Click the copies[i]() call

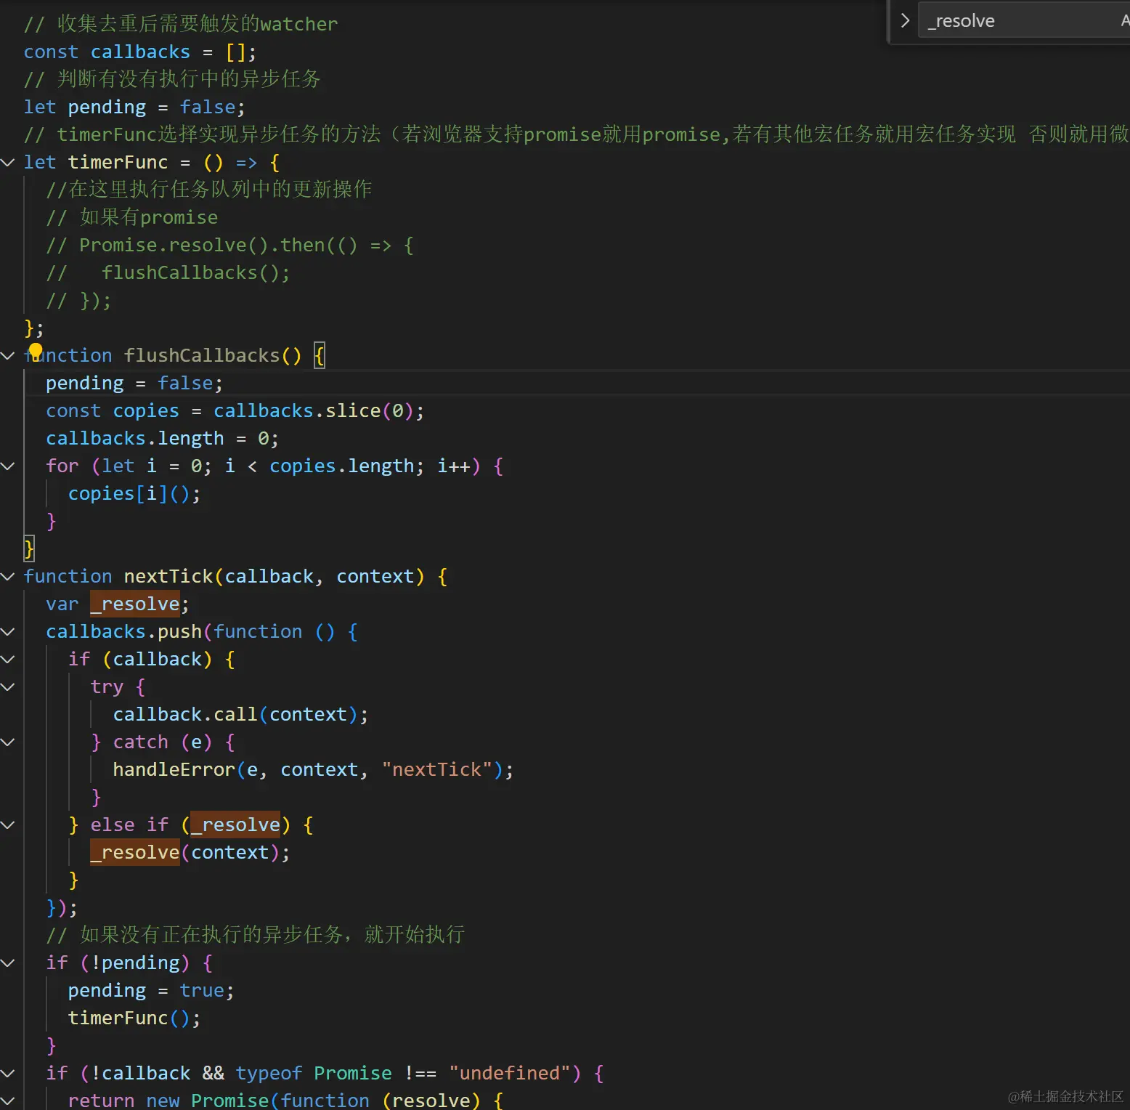(134, 493)
